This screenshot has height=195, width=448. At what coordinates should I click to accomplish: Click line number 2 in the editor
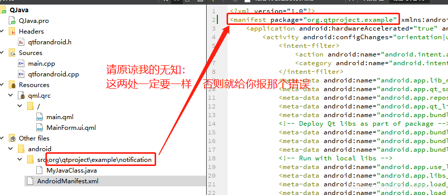tap(214, 20)
